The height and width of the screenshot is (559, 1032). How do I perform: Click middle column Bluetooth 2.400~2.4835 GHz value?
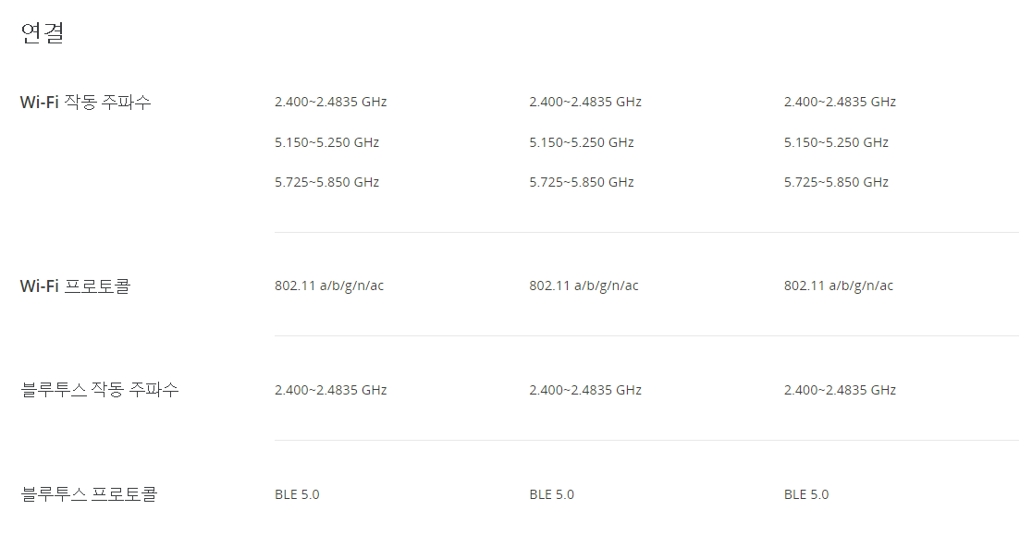(585, 390)
